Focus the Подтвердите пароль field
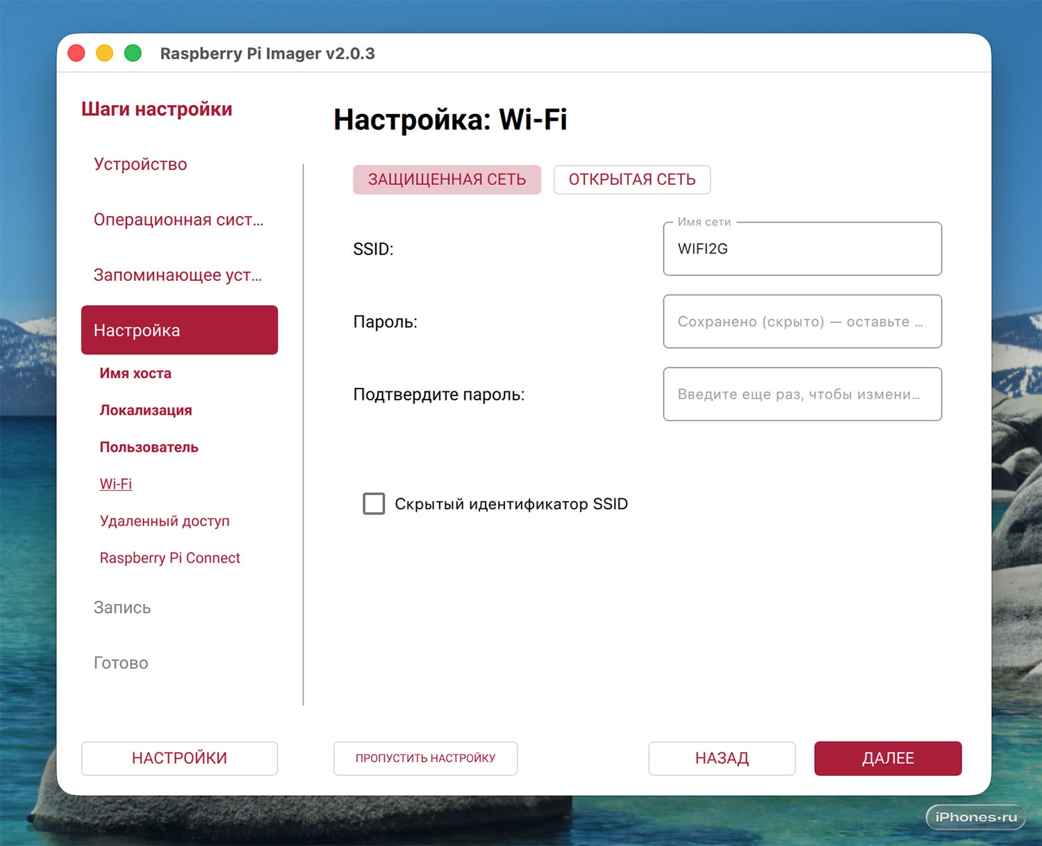1042x846 pixels. click(802, 394)
